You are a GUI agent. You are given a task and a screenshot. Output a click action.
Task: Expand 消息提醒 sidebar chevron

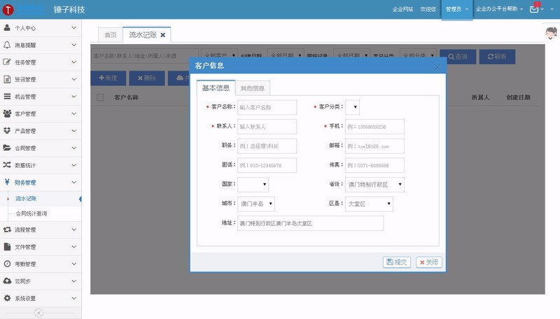[74, 45]
